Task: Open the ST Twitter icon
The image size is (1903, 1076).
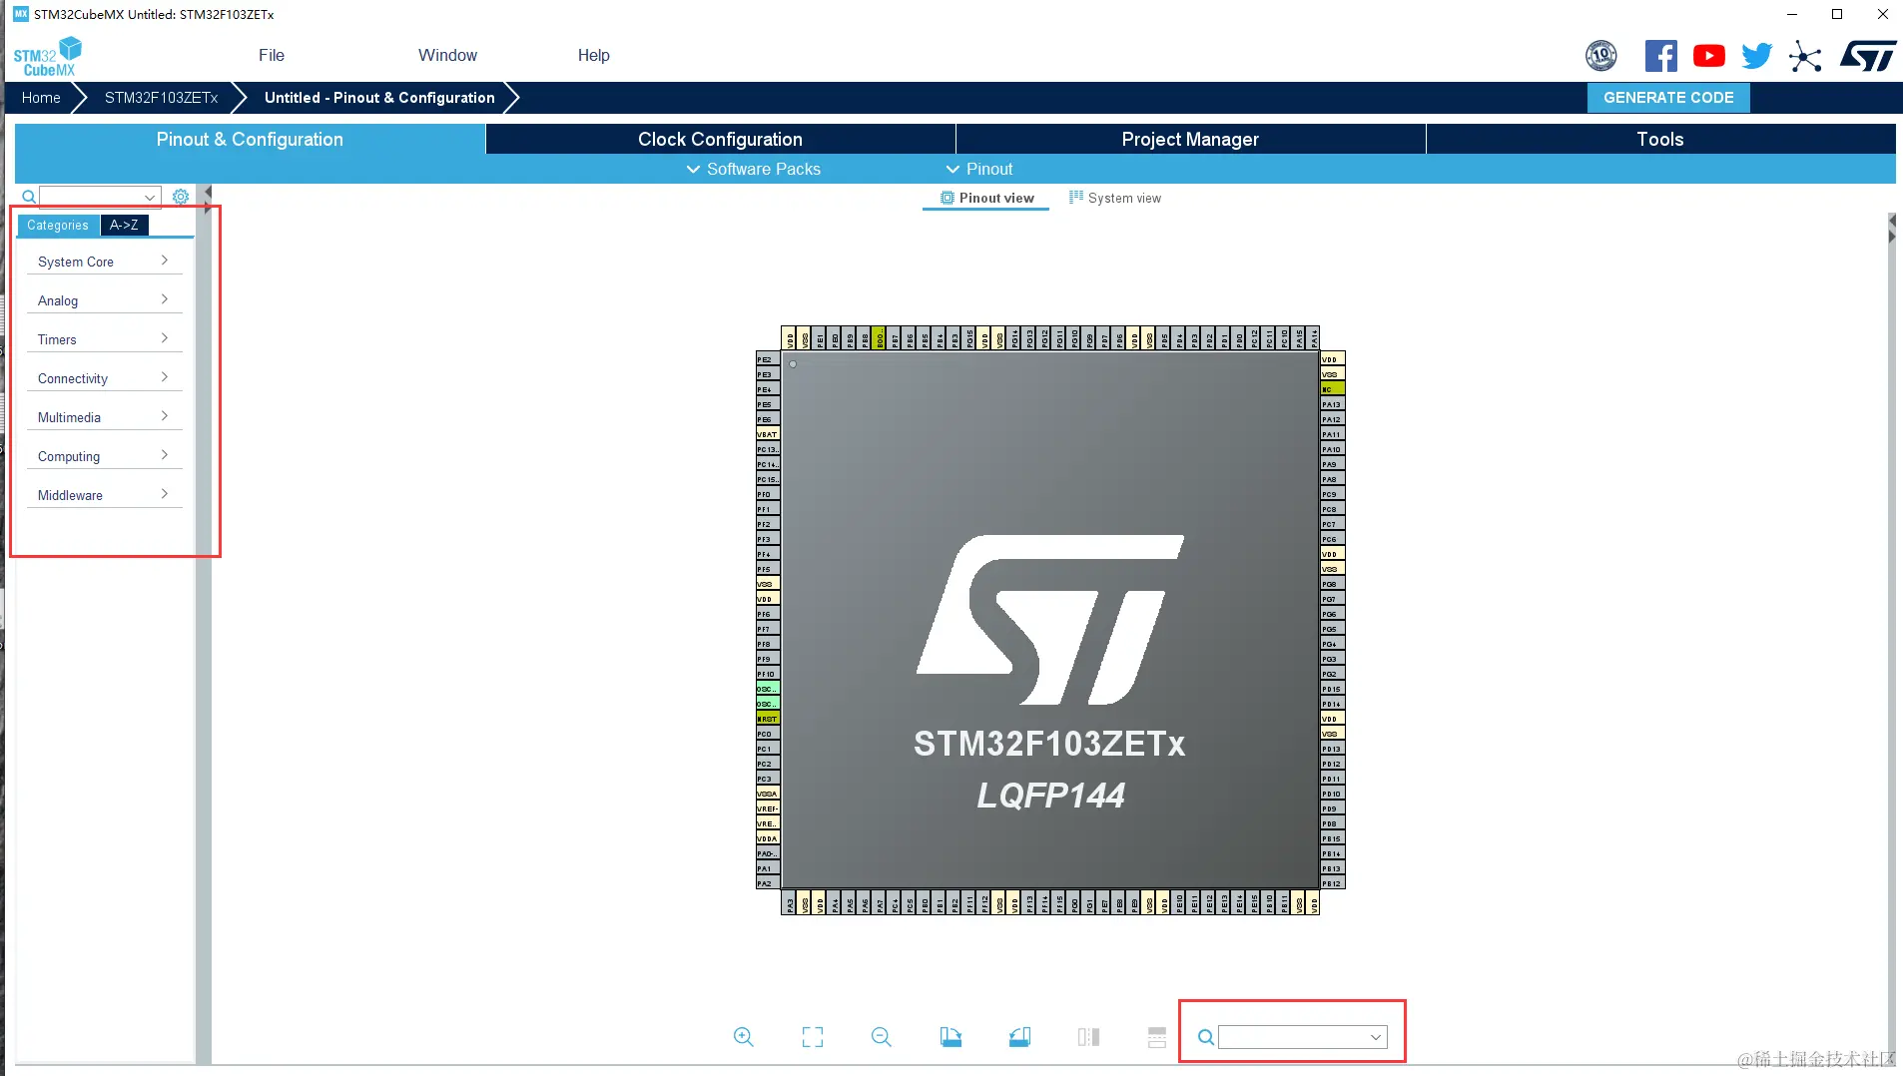Action: point(1757,56)
